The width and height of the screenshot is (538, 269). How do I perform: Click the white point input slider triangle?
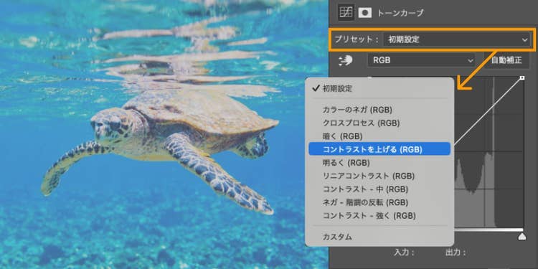[x=522, y=237]
